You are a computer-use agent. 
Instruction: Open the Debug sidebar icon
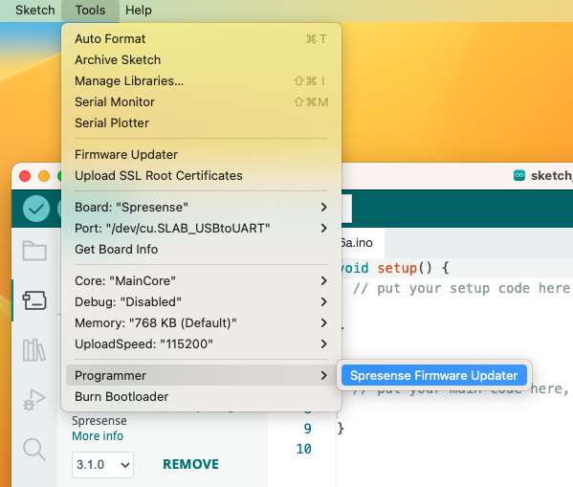coord(34,400)
